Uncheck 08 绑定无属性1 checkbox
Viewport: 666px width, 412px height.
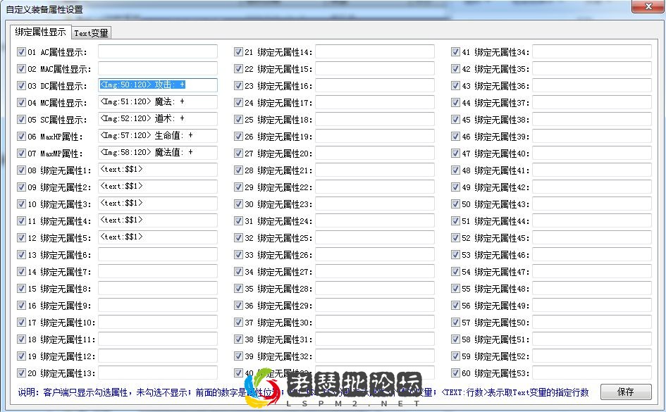click(21, 170)
